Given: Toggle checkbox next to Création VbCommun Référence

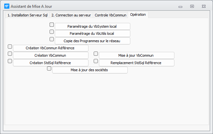Looking at the screenshot, I should click(10, 47).
